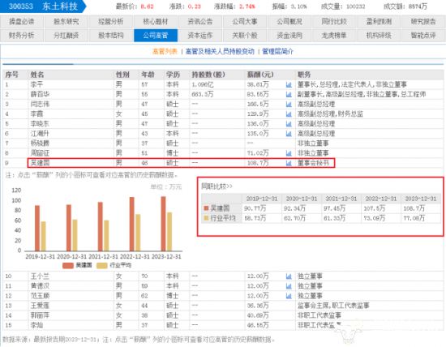Open salary chart icon for 王小兰
This screenshot has width=446, height=347.
289,276
